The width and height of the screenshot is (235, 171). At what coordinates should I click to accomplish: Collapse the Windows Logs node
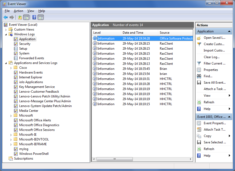pos(6,34)
